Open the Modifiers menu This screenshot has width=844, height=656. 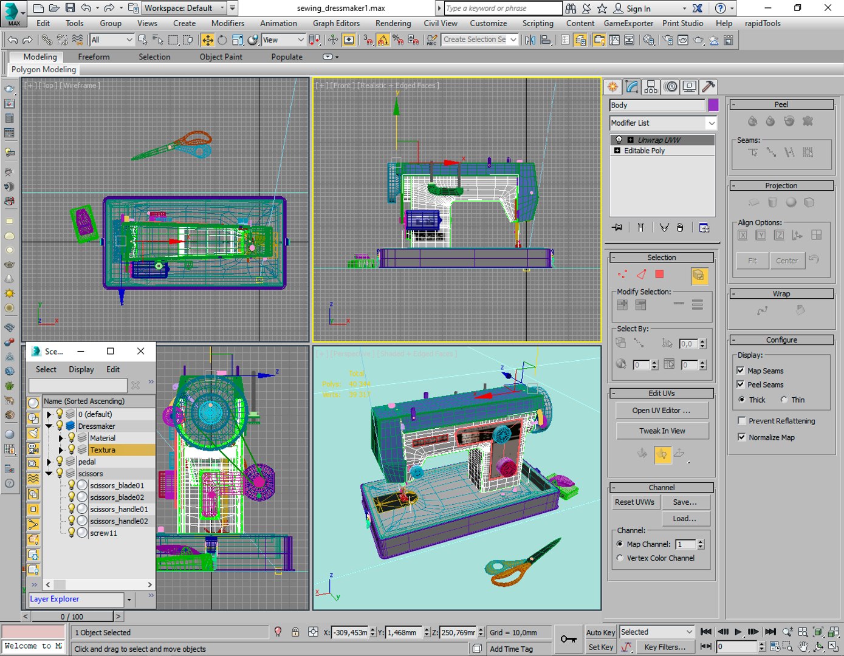(x=228, y=23)
